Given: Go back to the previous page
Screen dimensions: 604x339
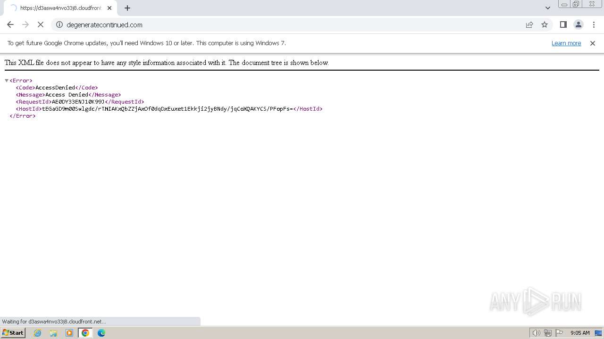Looking at the screenshot, I should [x=10, y=24].
